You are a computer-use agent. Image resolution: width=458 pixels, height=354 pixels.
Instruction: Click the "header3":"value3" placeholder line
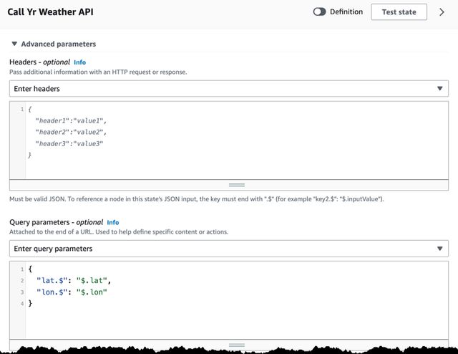pyautogui.click(x=69, y=143)
